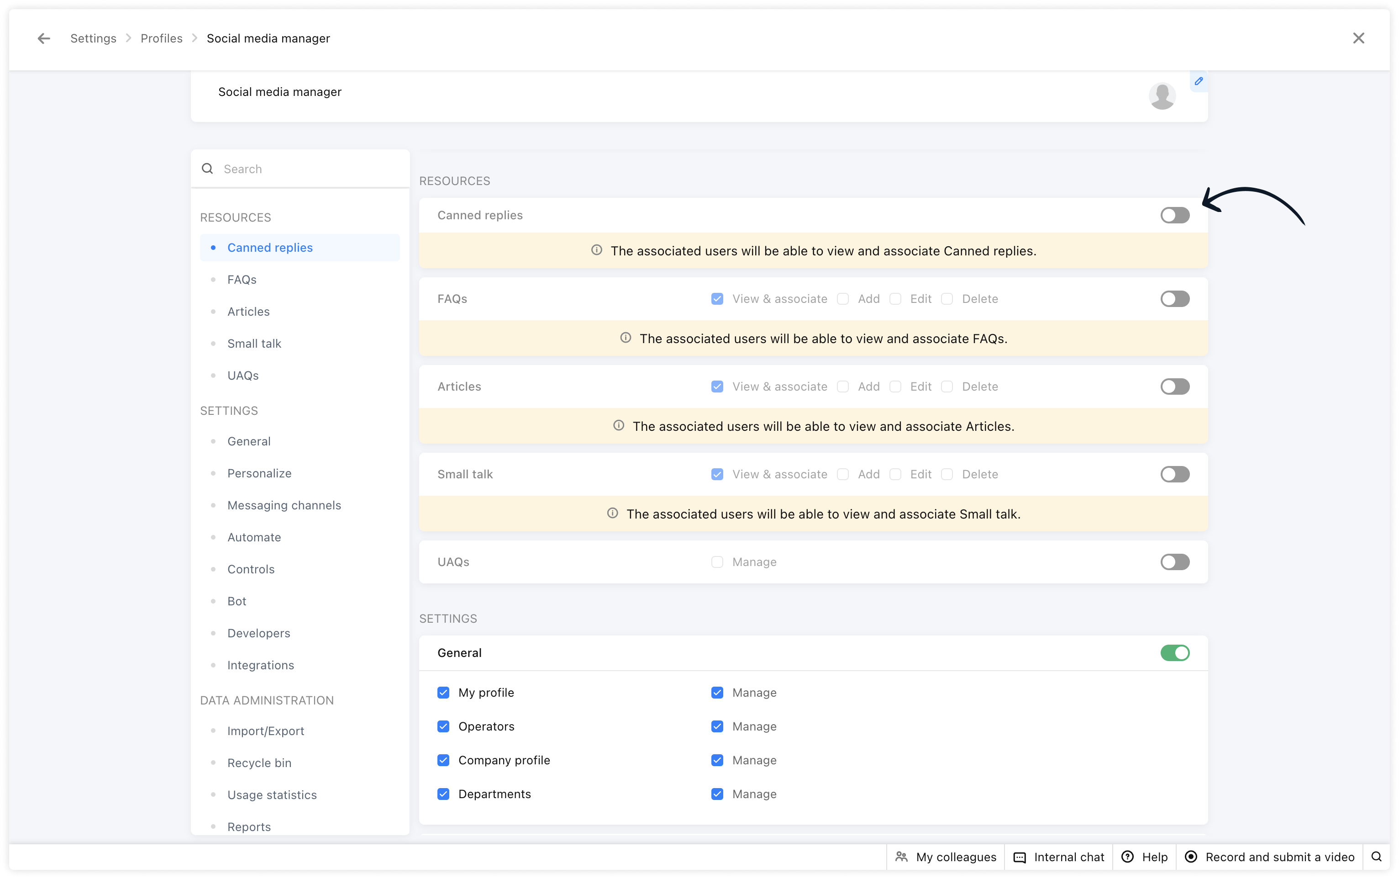Enable the Canned replies toggle
Screen dimensions: 1399x879
pyautogui.click(x=1175, y=216)
